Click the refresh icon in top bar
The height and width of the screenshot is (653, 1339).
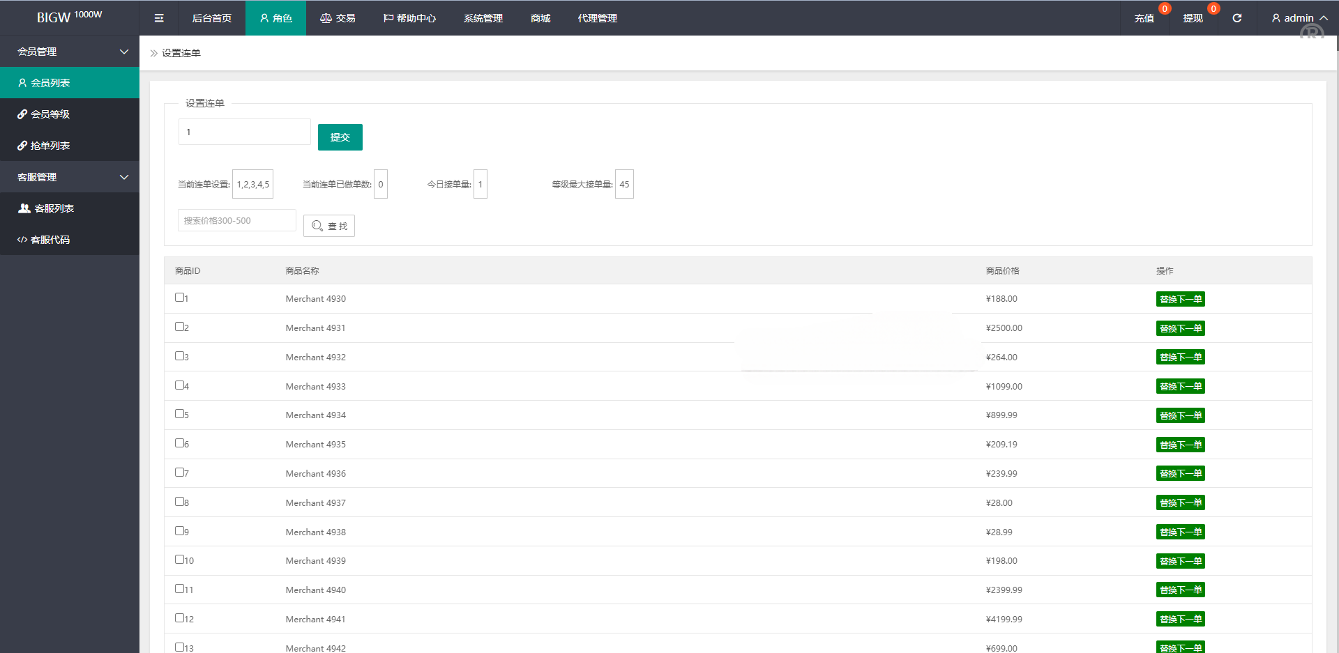pyautogui.click(x=1236, y=18)
